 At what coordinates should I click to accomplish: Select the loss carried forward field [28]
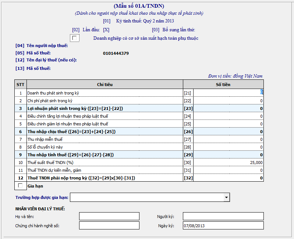(228, 147)
